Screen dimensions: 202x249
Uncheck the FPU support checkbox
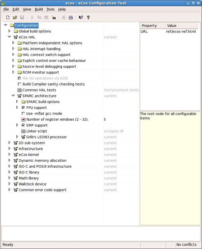coord(23,108)
